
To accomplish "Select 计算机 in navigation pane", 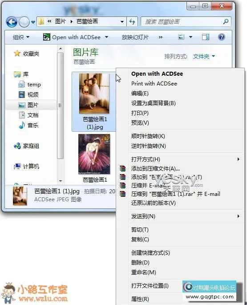I will pos(26,167).
